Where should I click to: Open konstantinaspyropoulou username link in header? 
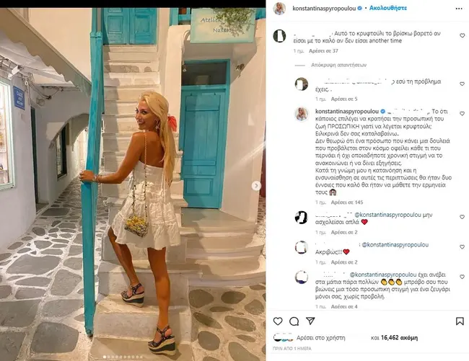pos(324,9)
